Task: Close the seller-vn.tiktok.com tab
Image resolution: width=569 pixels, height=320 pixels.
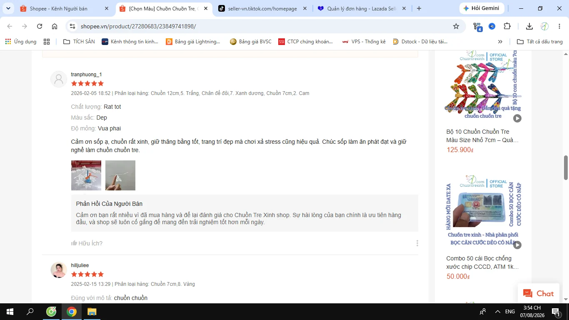Action: coord(304,8)
